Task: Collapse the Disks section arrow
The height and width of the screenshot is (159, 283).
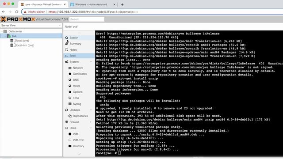Action: [x=91, y=128]
